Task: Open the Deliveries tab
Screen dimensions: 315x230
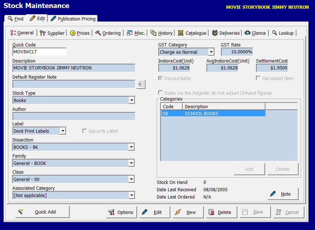Action: coord(226,33)
